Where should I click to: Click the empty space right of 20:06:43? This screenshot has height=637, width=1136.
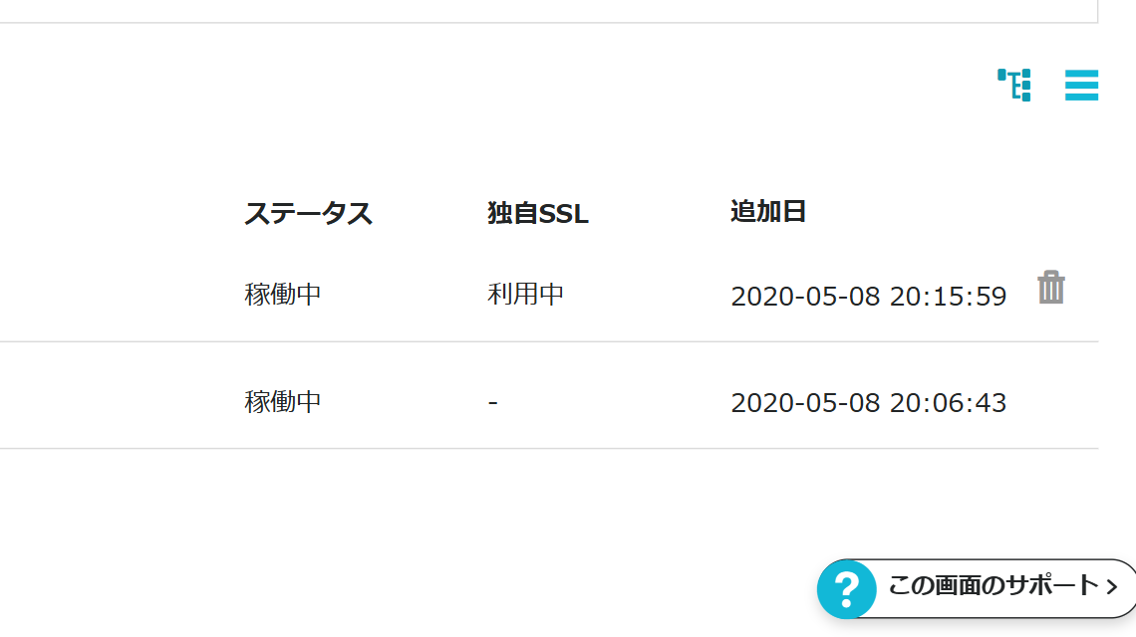1056,403
